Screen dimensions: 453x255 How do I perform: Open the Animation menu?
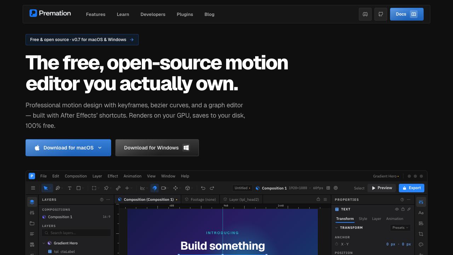click(132, 176)
